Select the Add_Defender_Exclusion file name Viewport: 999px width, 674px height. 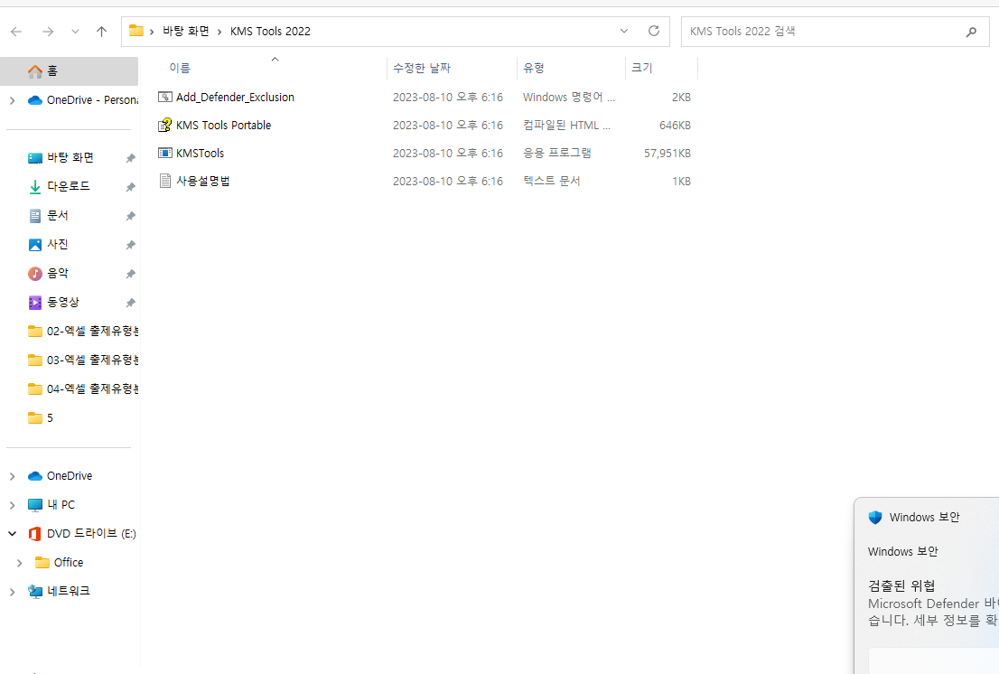[x=235, y=97]
